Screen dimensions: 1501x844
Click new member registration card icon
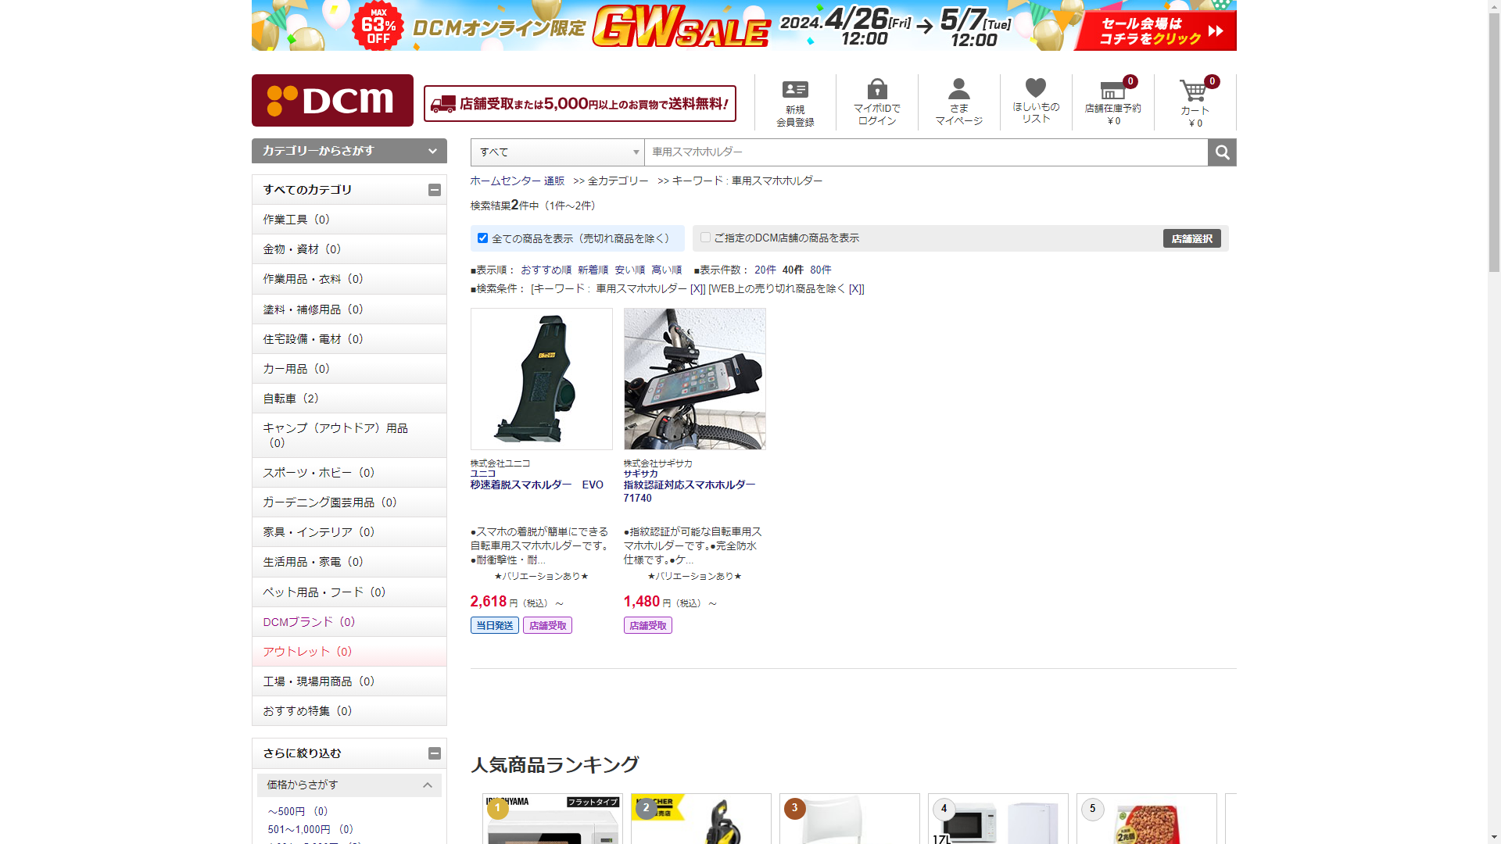coord(795,90)
